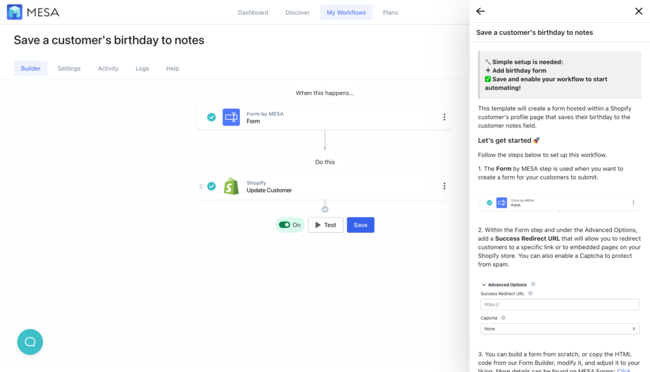Click the Shopify Update Customer step icon
Viewport: 650px width, 372px height.
click(231, 186)
